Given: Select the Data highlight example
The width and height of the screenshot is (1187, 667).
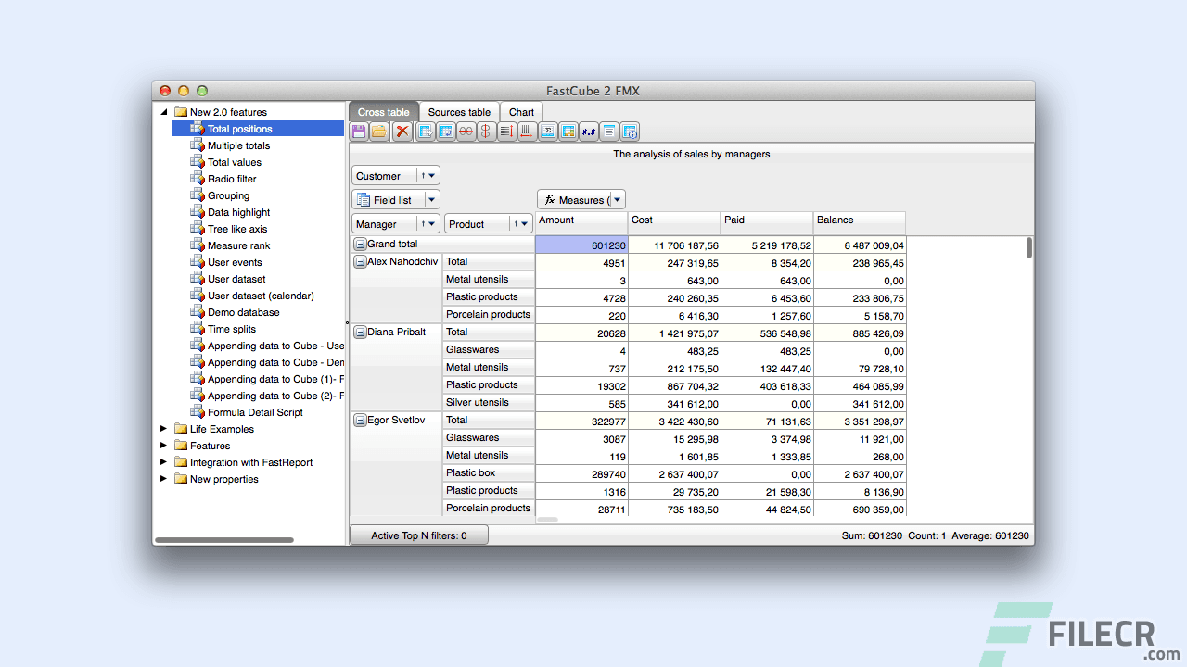Looking at the screenshot, I should click(x=238, y=212).
